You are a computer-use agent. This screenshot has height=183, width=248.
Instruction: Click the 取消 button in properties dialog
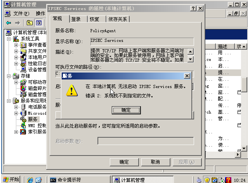click(x=156, y=162)
